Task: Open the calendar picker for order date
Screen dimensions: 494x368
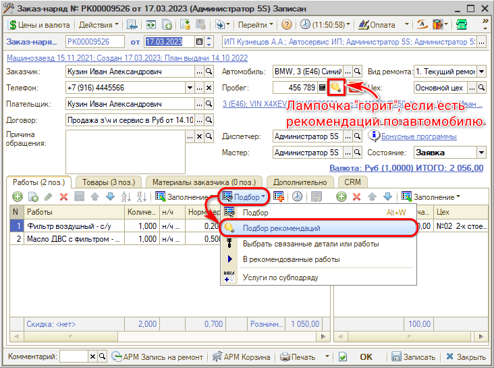Action: click(x=199, y=42)
